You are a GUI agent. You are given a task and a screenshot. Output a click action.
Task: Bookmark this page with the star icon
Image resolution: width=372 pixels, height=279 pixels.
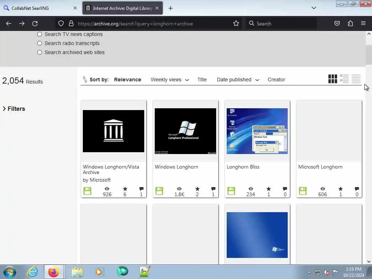click(236, 23)
